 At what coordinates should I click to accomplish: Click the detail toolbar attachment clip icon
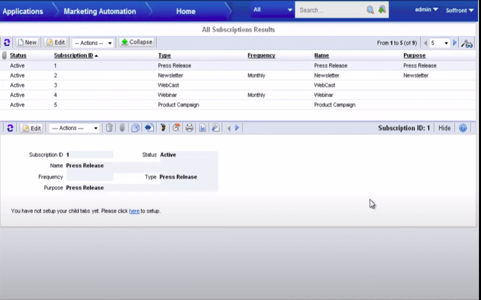coord(122,127)
